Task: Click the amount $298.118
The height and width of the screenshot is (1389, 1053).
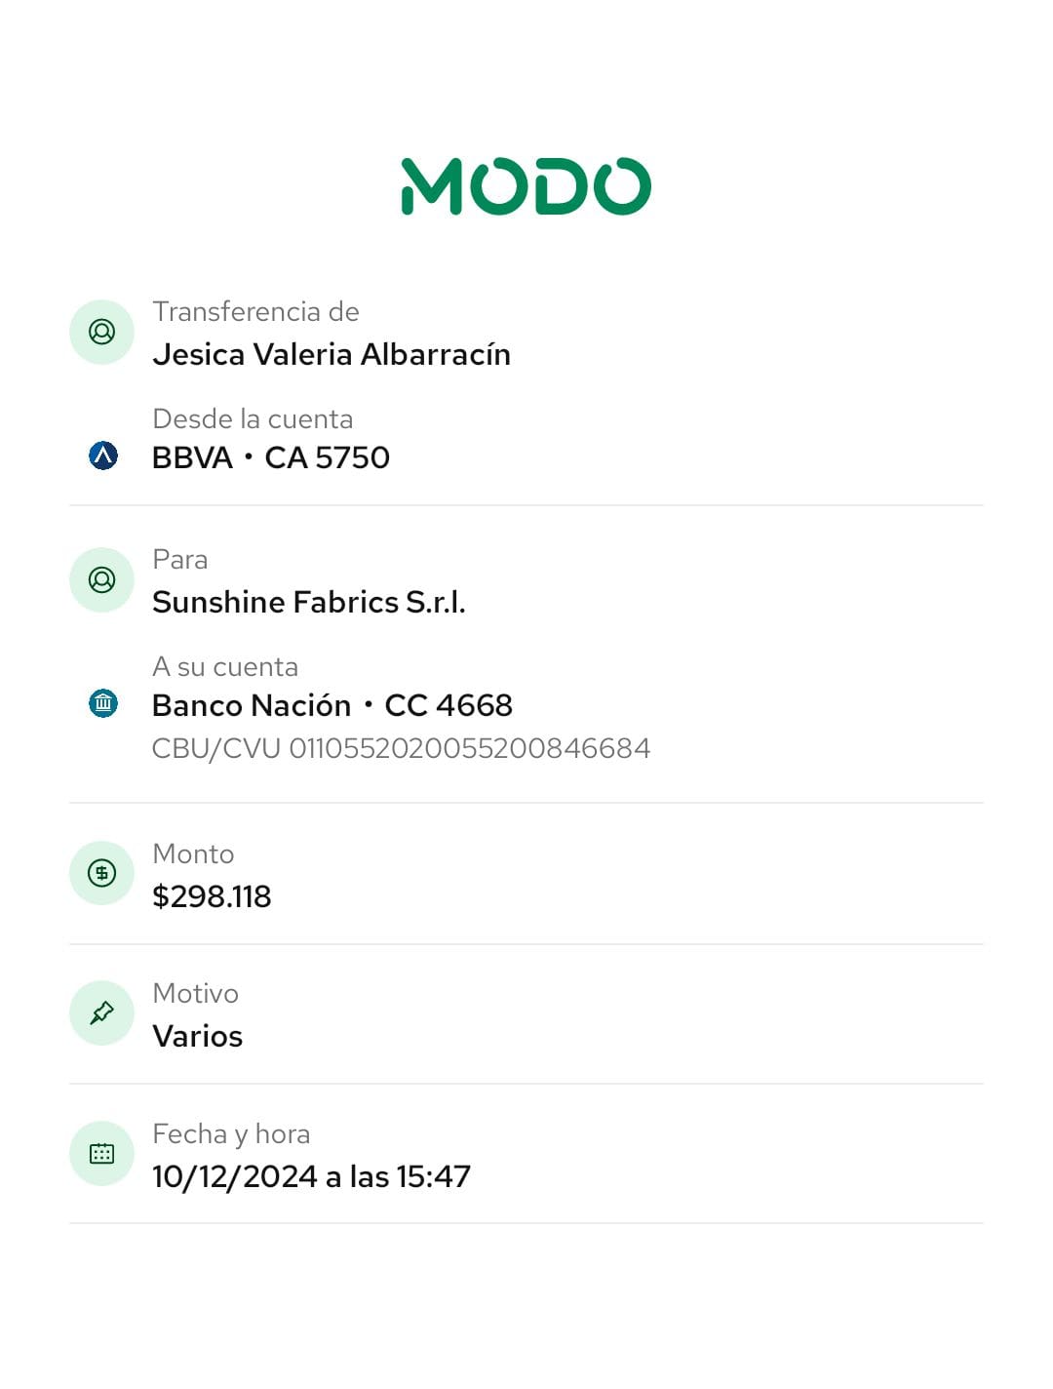Action: point(212,896)
